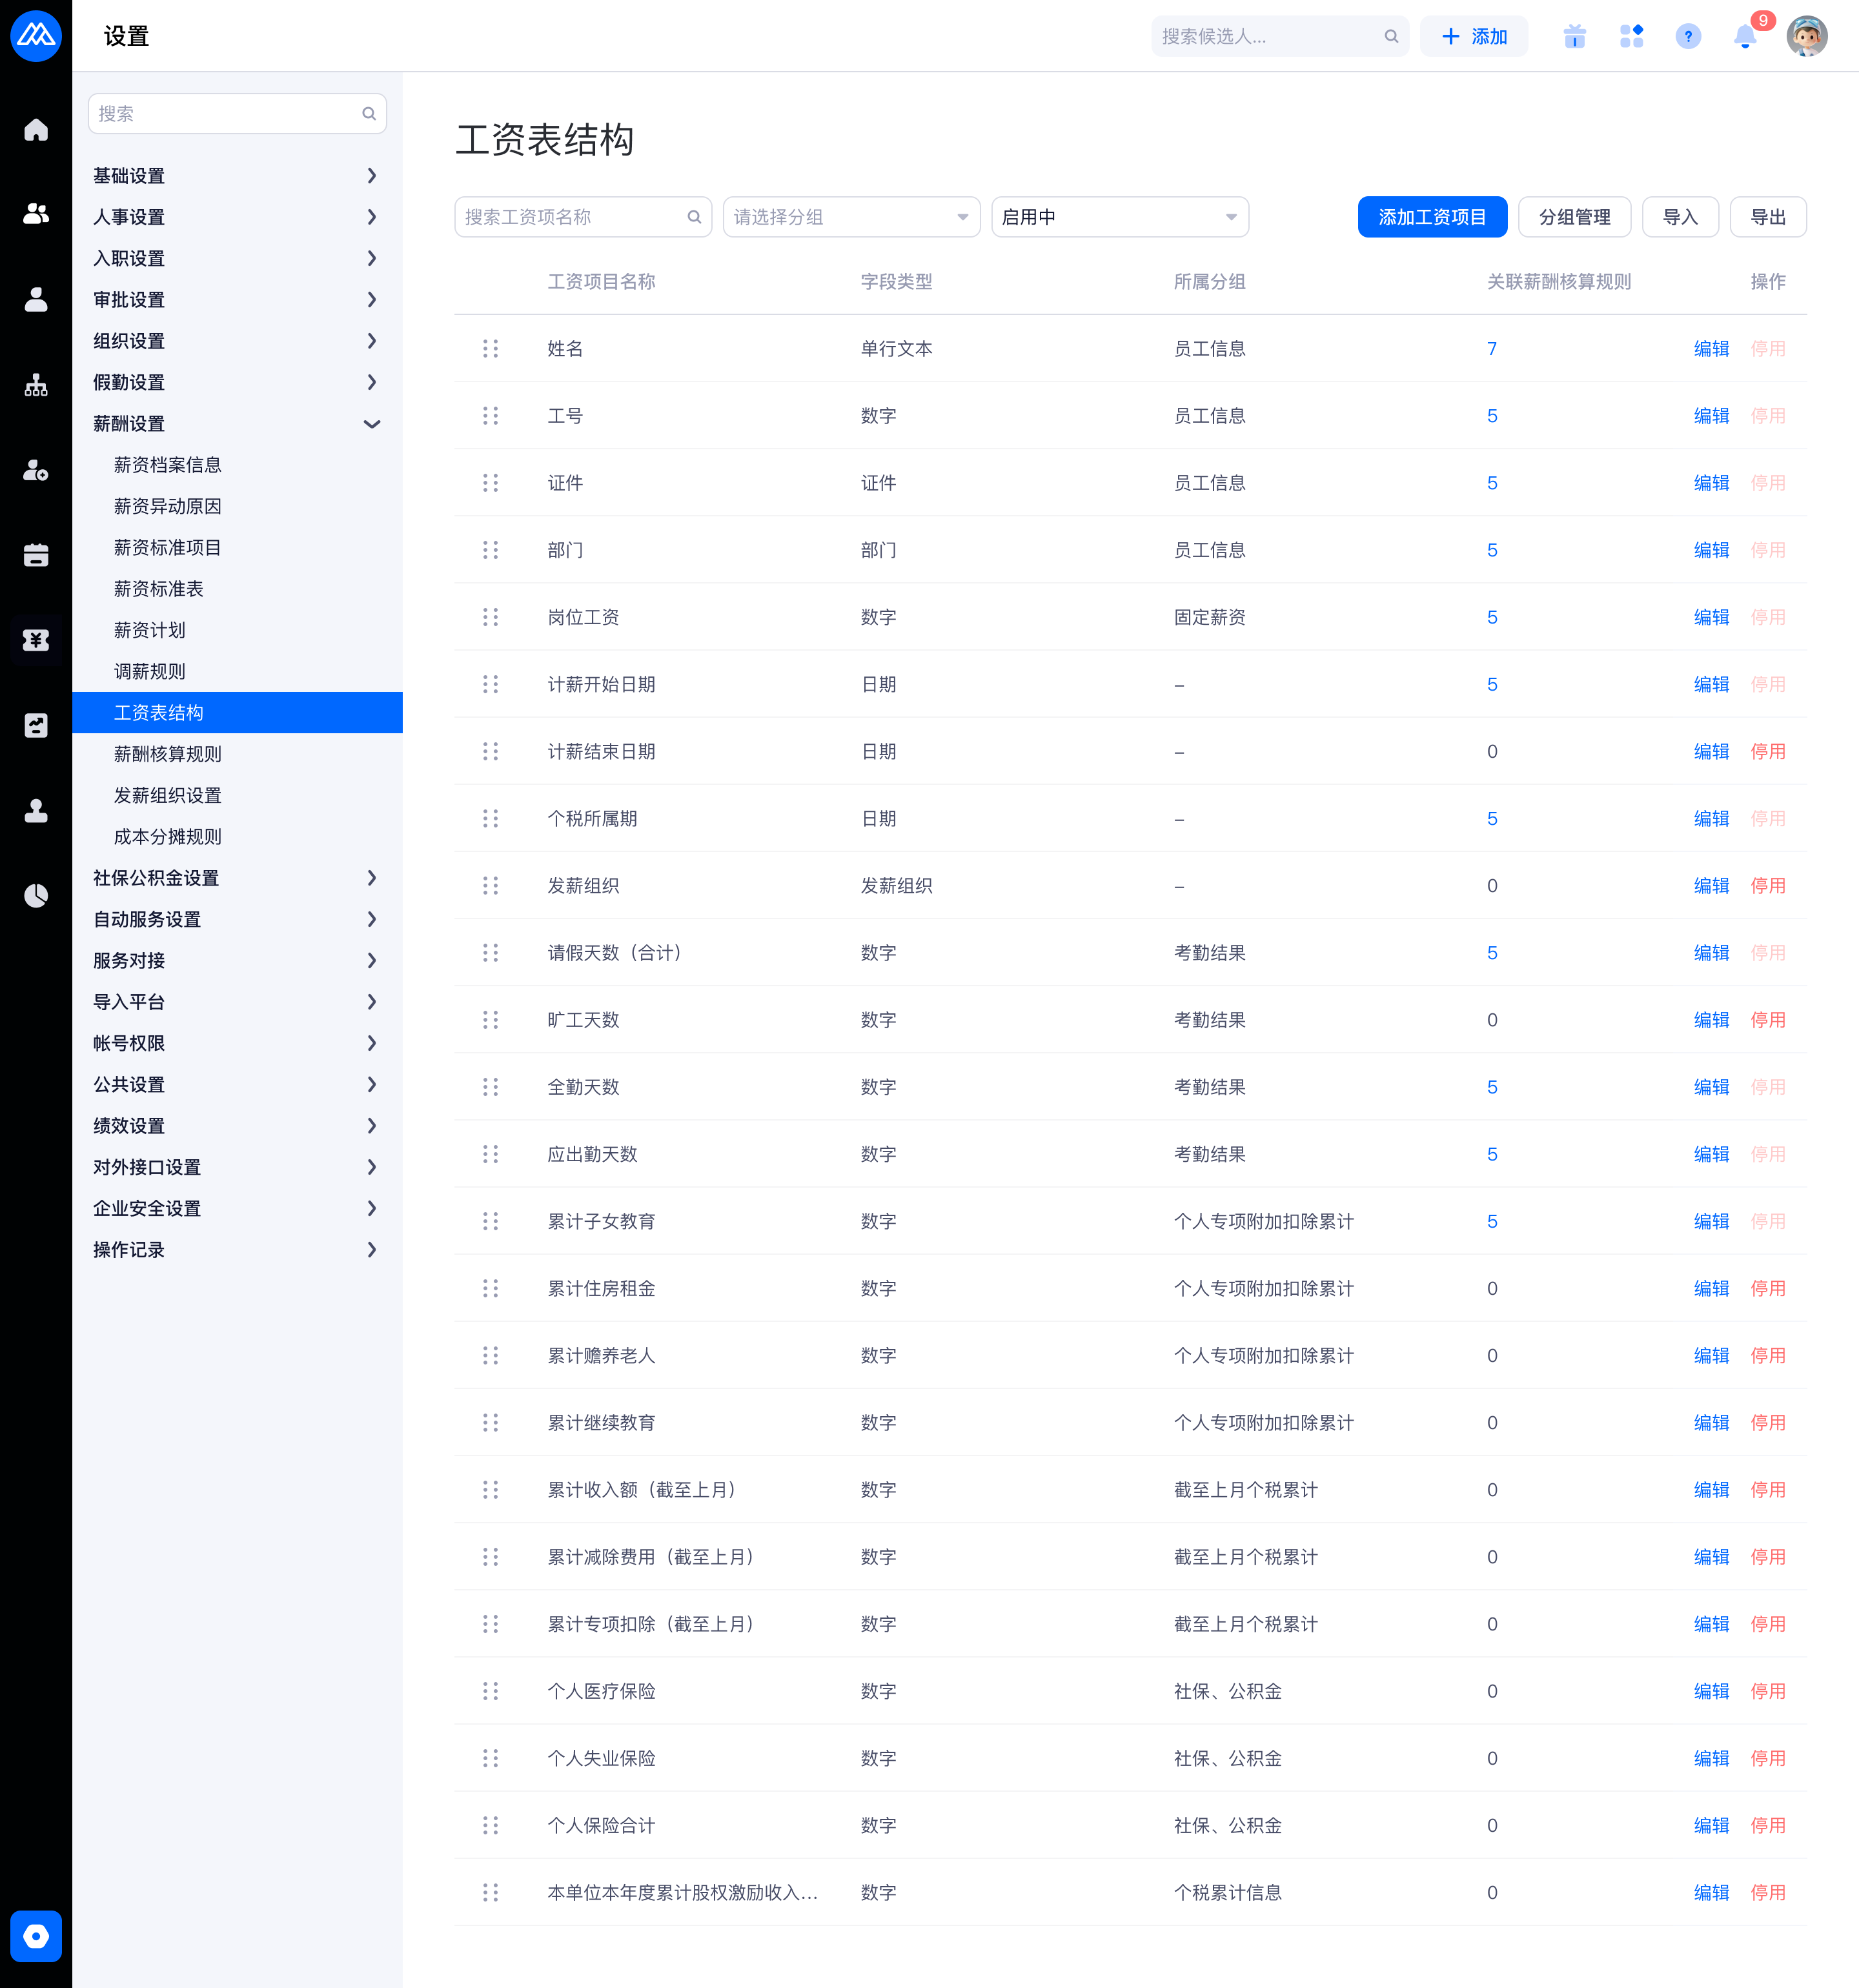
Task: Focus the 搜索工资项名称 field
Action: 583,217
